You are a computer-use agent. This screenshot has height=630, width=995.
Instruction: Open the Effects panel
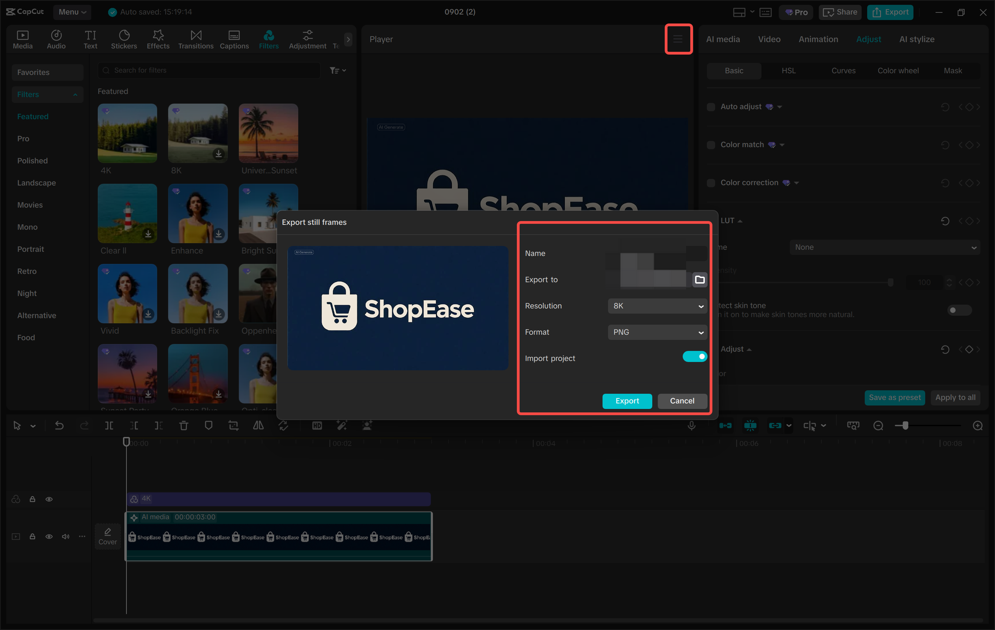(x=158, y=39)
